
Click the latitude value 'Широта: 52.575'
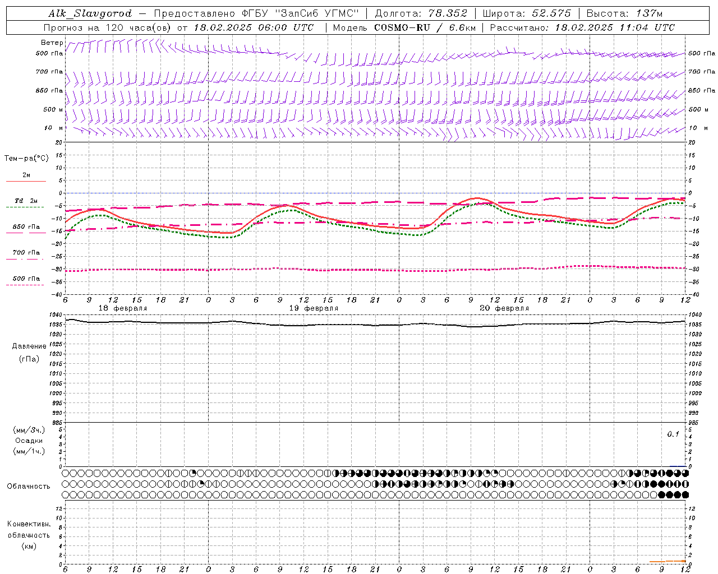tap(527, 13)
